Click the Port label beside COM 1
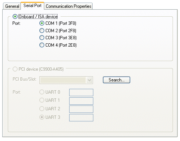 coord(16,23)
